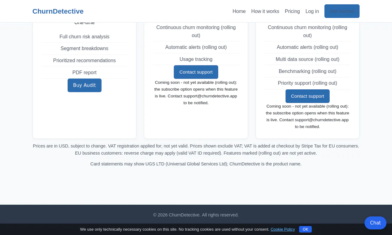
Task: Click Contact support below Priority support
Action: pyautogui.click(x=307, y=96)
